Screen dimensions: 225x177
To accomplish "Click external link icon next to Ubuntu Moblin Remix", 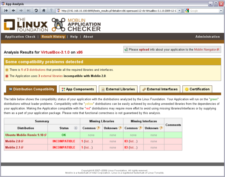I will [45, 135].
